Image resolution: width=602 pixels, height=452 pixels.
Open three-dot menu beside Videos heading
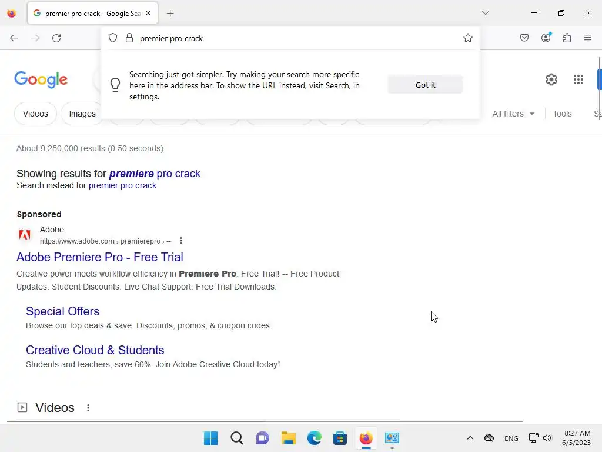[88, 408]
